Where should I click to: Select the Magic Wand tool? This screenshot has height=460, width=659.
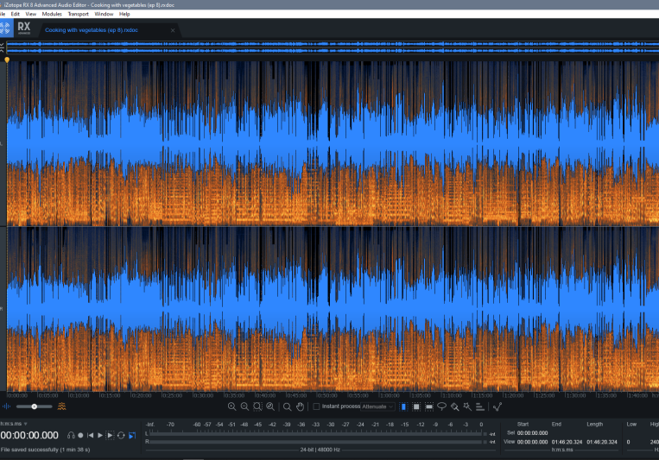[467, 406]
